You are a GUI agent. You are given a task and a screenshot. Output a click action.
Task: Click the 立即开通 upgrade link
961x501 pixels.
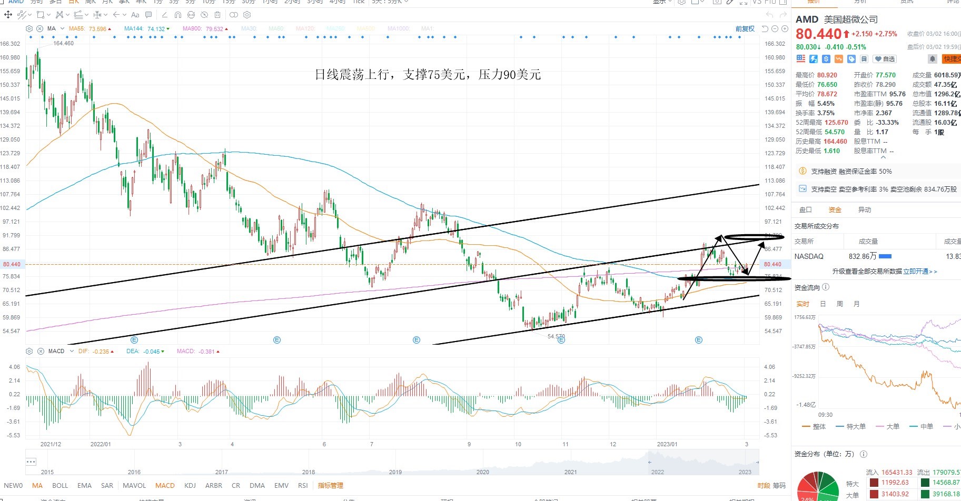920,272
